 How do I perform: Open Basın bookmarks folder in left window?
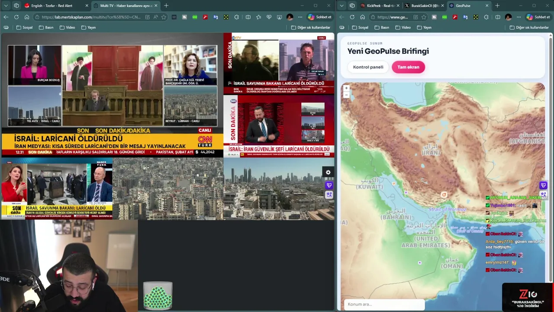pyautogui.click(x=46, y=27)
